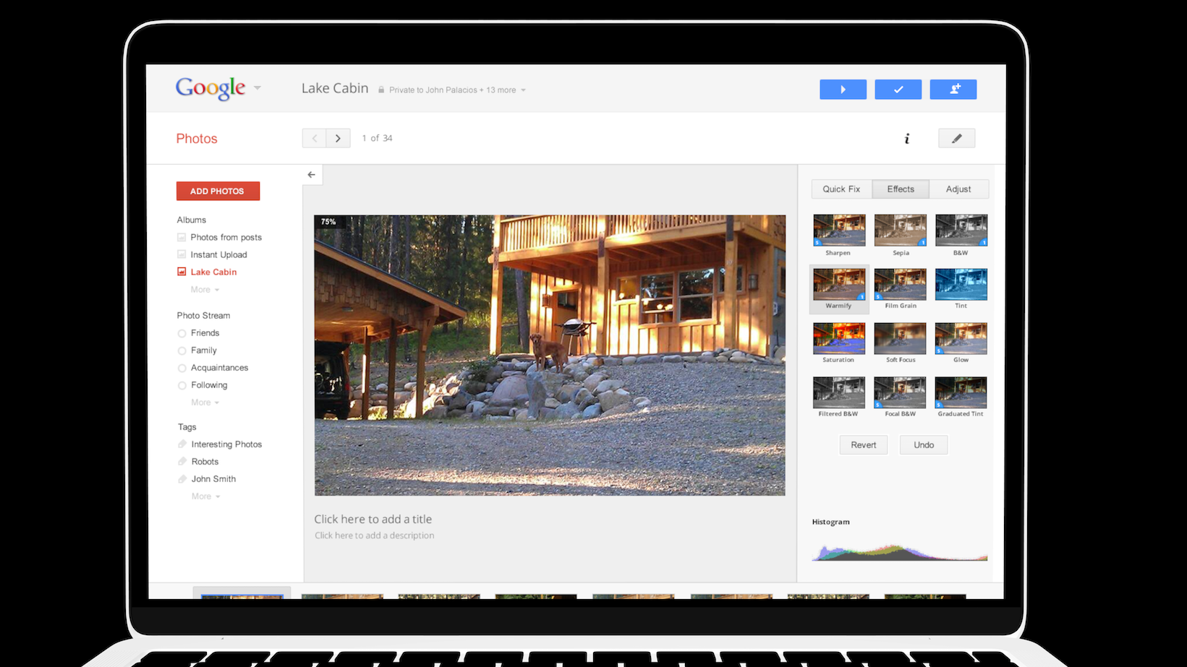
Task: Go to next photo with right chevron
Action: pyautogui.click(x=338, y=138)
